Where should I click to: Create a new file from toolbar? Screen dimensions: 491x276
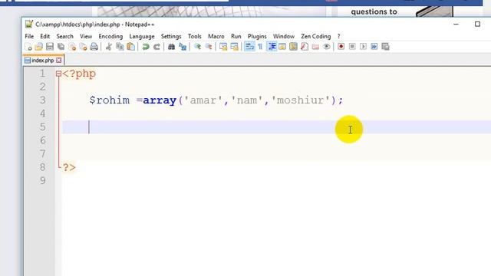(x=28, y=47)
